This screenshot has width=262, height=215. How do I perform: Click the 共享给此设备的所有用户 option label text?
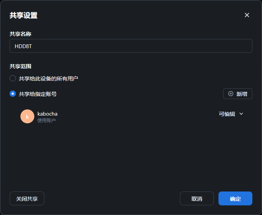point(49,78)
